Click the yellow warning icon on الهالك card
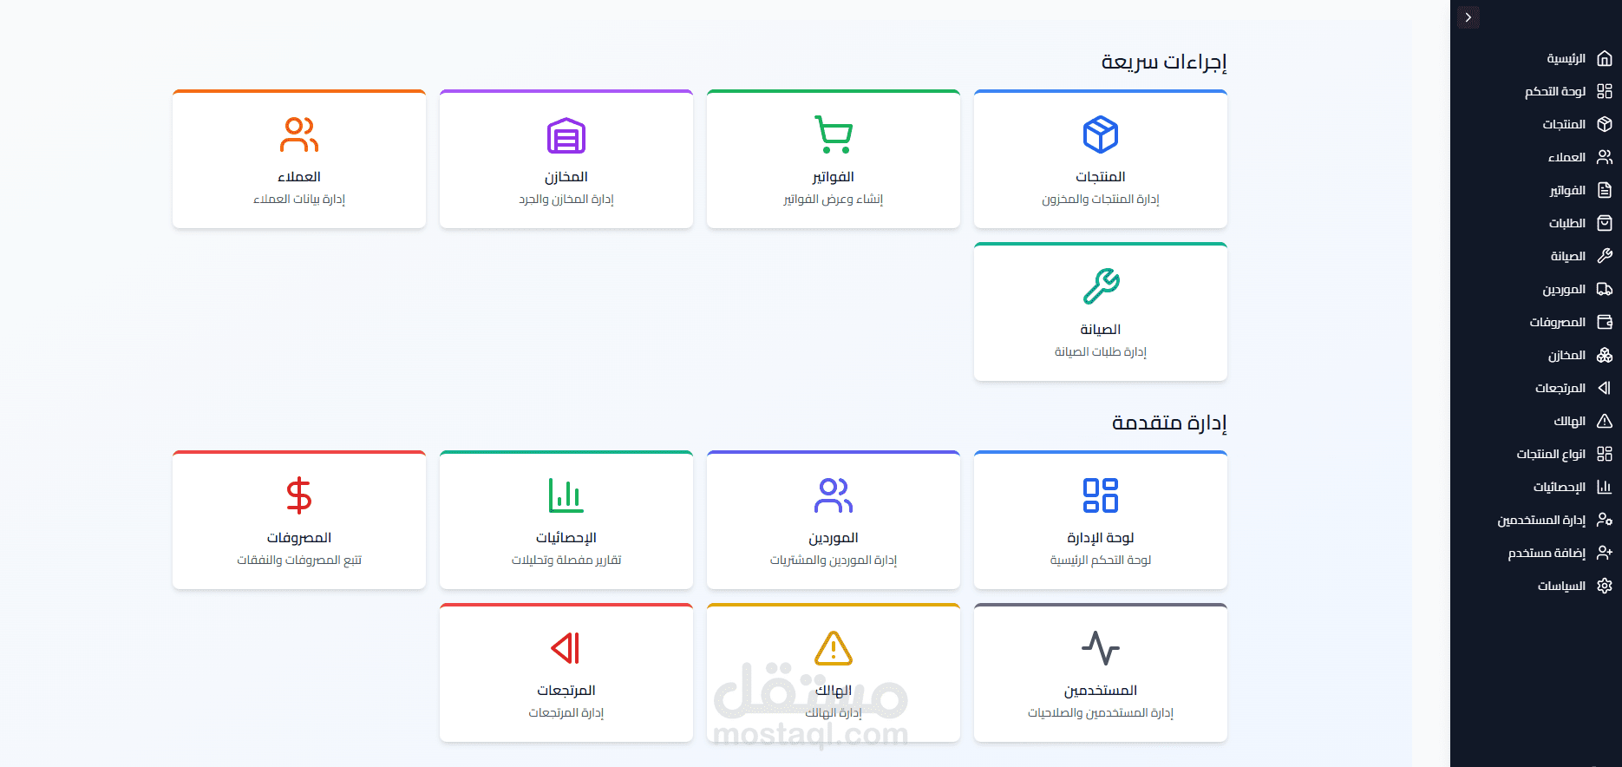The width and height of the screenshot is (1622, 767). coord(834,648)
